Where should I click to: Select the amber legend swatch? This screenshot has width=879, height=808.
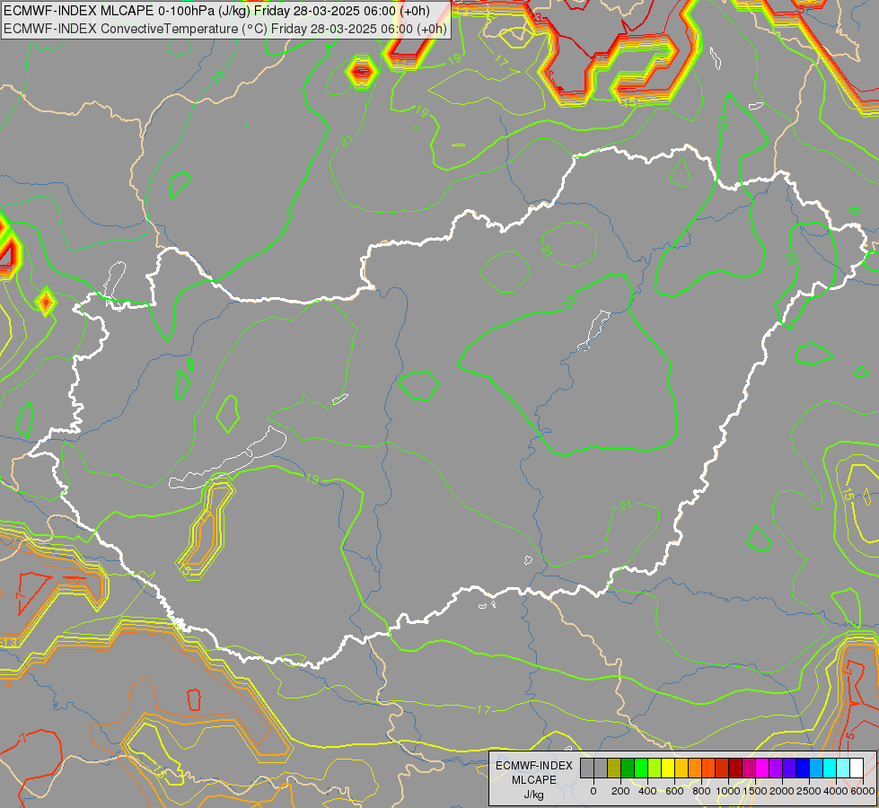681,768
